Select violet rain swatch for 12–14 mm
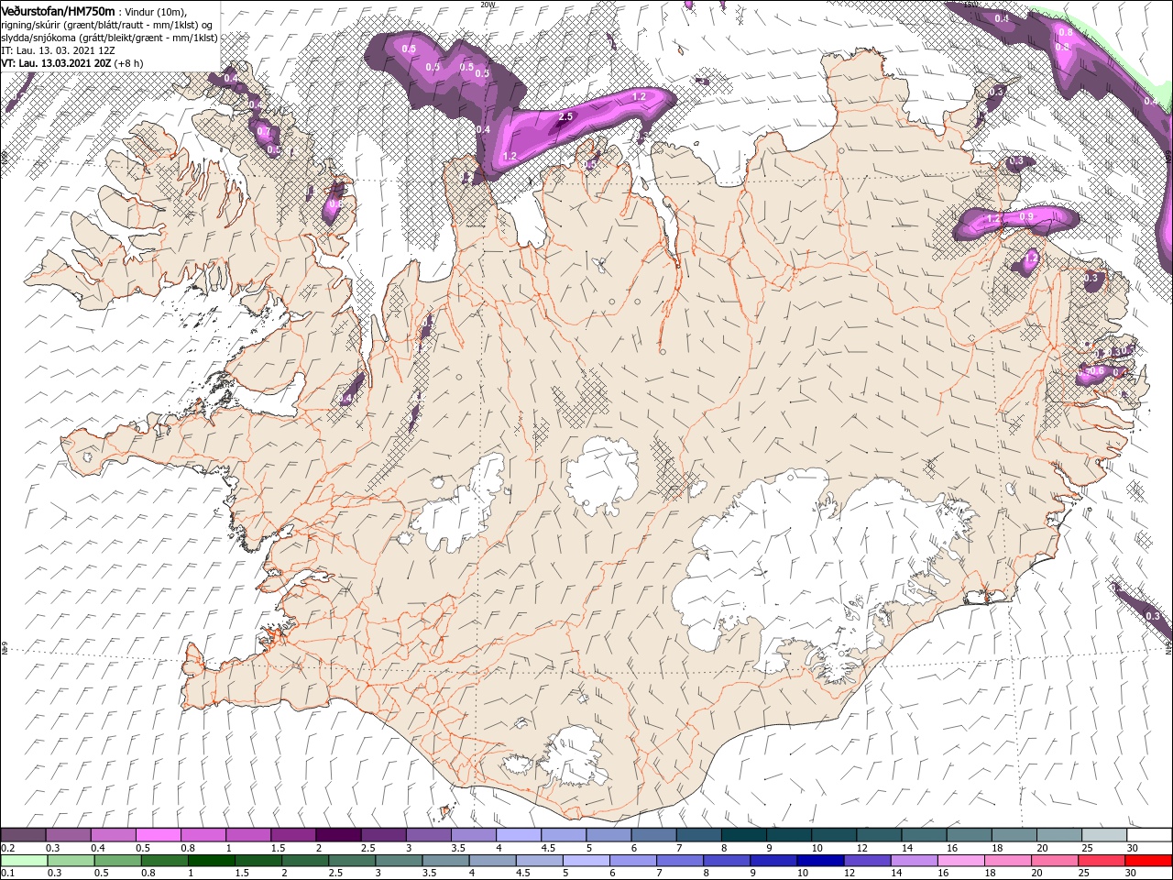Viewport: 1173px width, 880px height. pos(868,862)
